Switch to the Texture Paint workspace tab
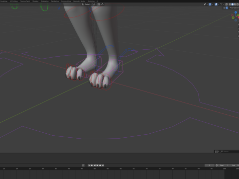Screen dimensions: 239x179 click(x=25, y=1)
